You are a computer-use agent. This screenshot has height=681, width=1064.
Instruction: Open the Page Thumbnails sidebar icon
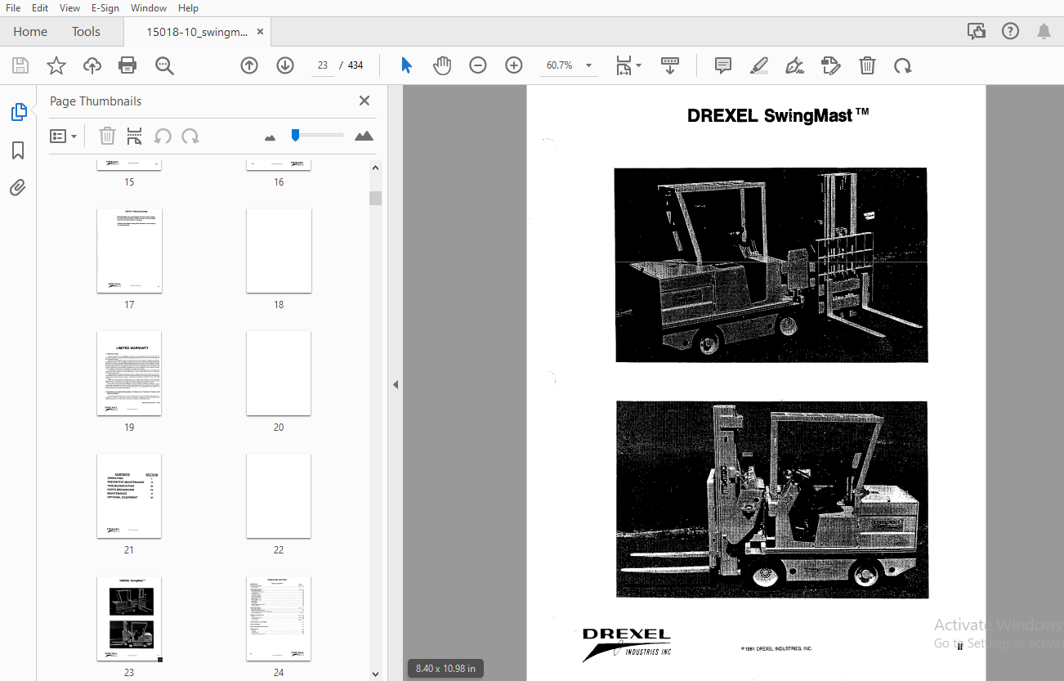[18, 112]
